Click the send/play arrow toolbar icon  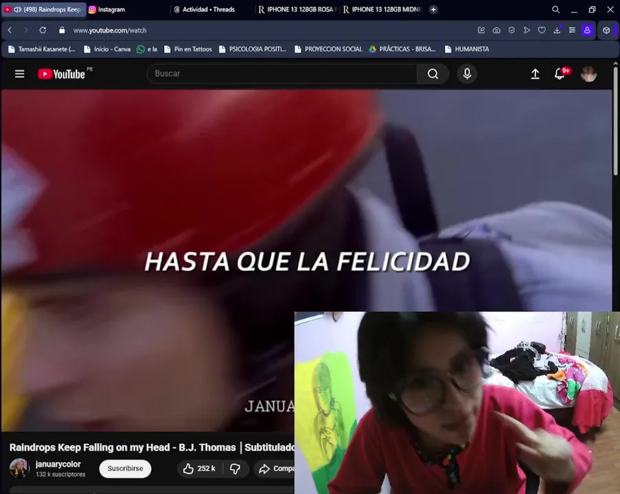coord(527,30)
